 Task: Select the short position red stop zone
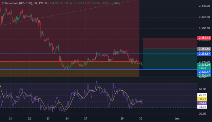(170, 43)
